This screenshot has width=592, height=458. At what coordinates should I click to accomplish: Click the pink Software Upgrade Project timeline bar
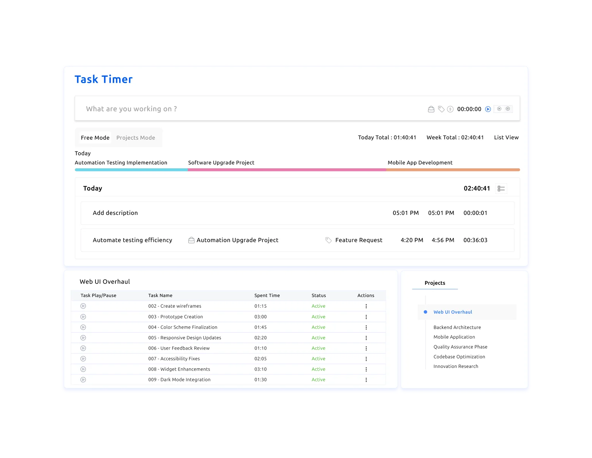(286, 169)
